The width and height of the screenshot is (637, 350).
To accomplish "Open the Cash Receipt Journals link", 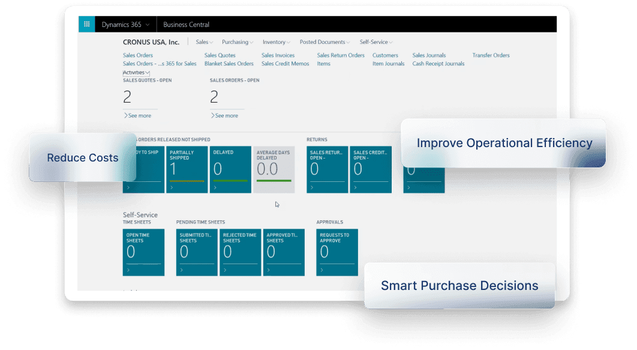I will (x=438, y=64).
